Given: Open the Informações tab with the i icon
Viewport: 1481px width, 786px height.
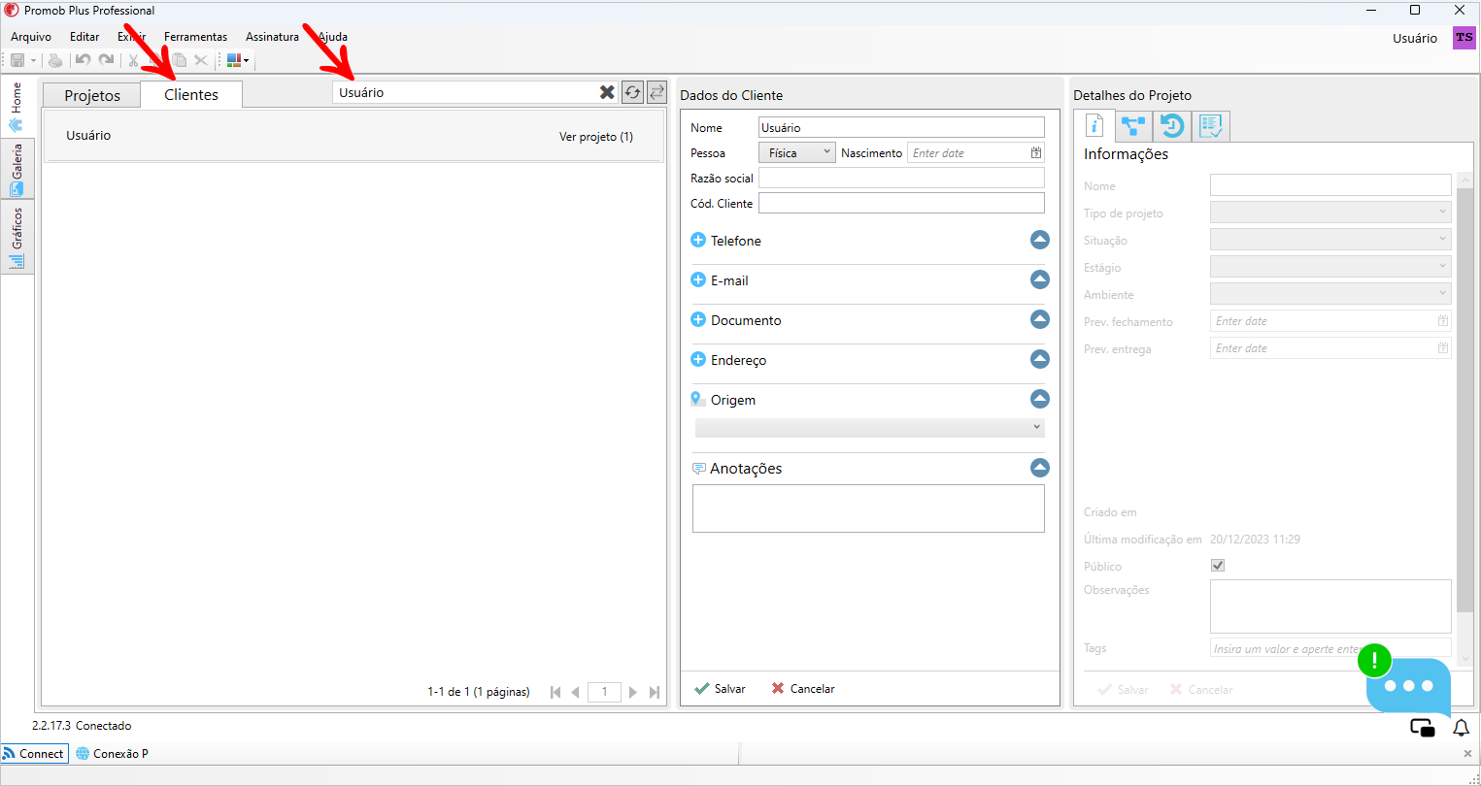Looking at the screenshot, I should 1094,126.
